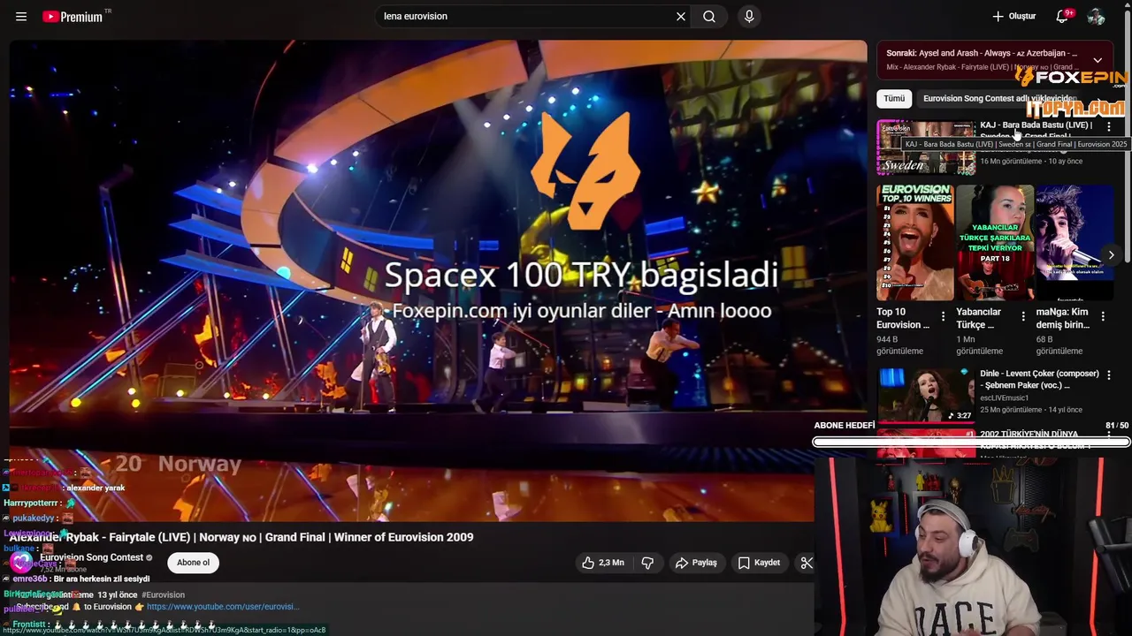The image size is (1132, 636).
Task: Share the video via Paylaş
Action: pyautogui.click(x=696, y=563)
